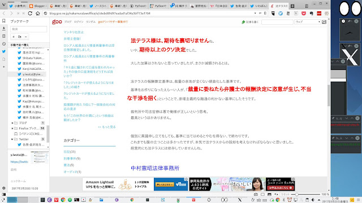This screenshot has height=203, width=362.
Task: Collapse the Twitter bookmark folder
Action: click(12, 139)
